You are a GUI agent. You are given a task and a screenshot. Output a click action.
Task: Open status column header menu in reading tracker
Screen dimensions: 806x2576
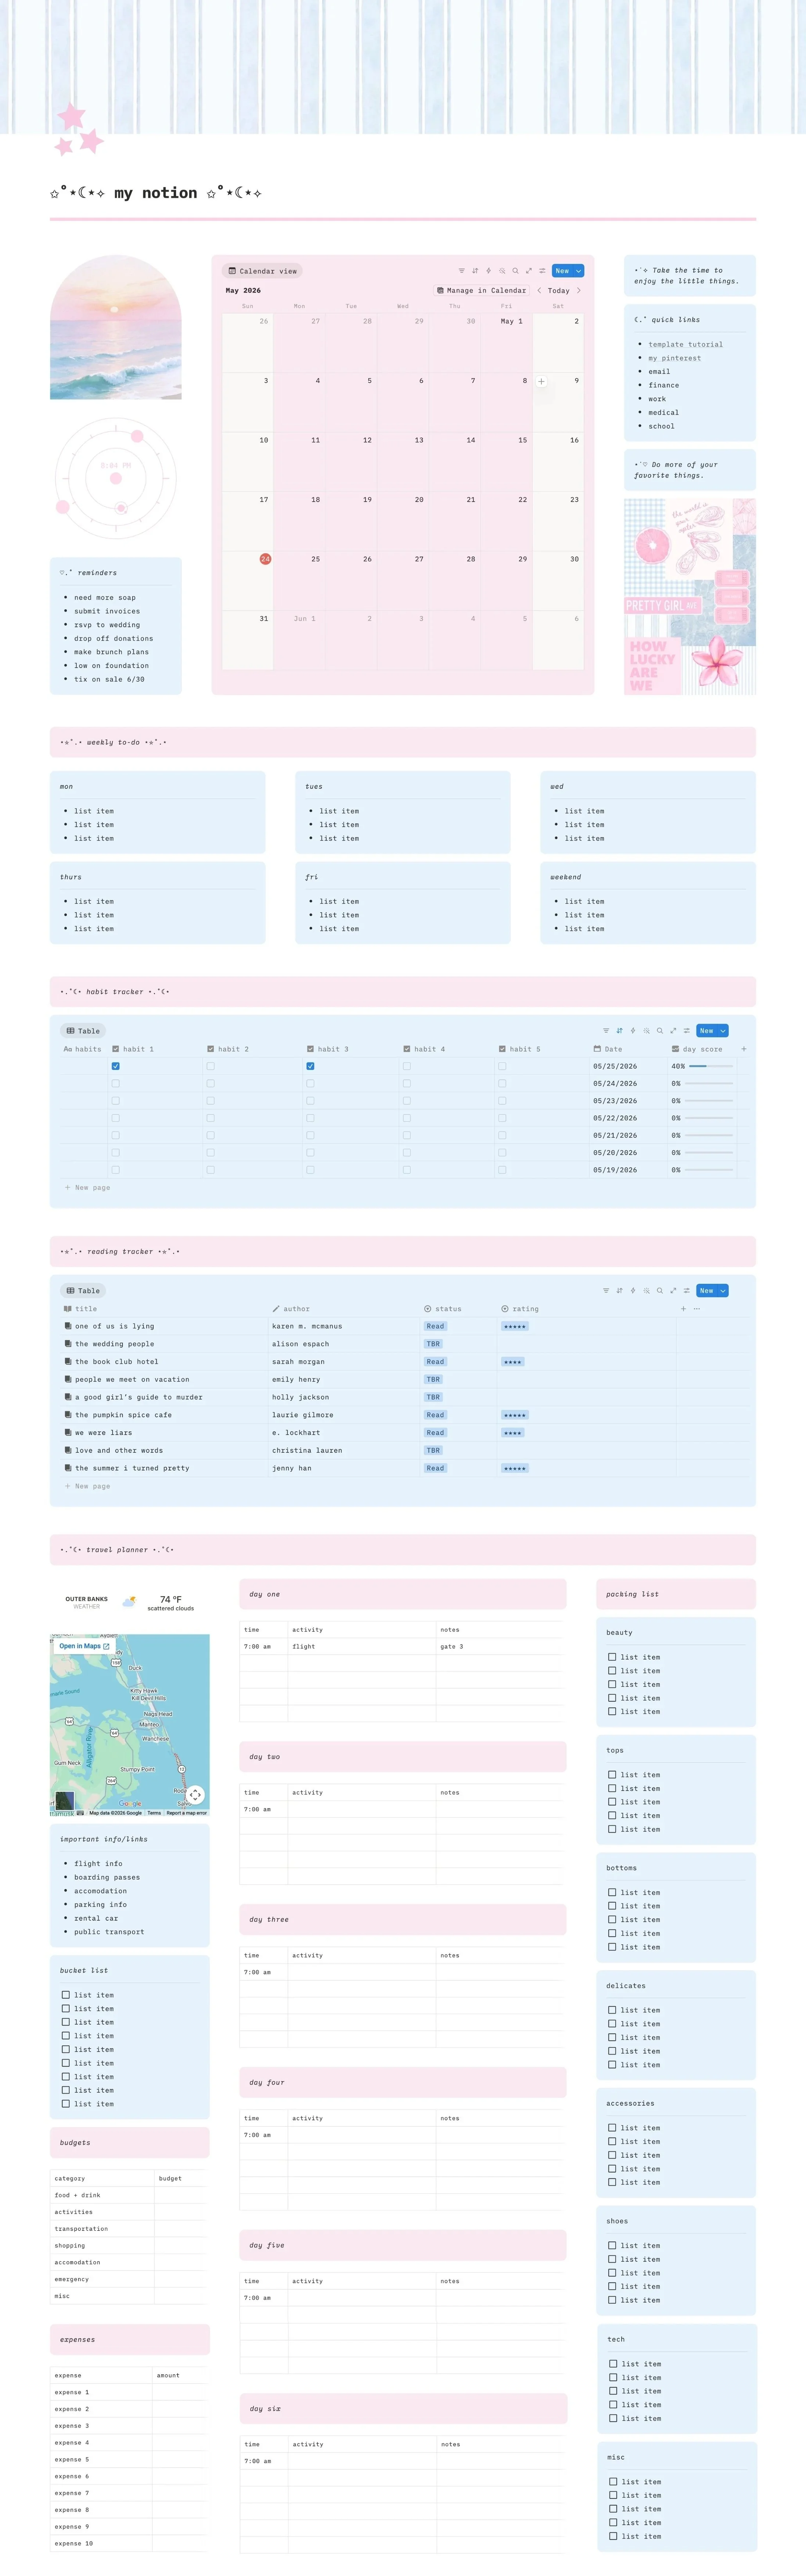(443, 1309)
